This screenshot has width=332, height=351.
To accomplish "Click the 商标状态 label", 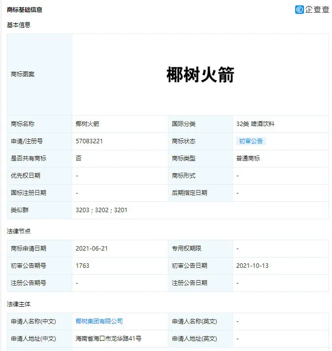I will pyautogui.click(x=184, y=141).
